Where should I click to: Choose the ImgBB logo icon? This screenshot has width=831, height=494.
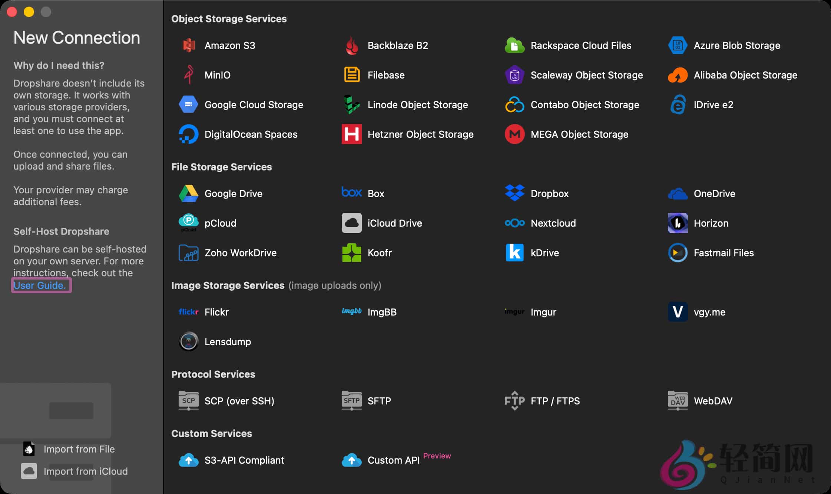352,311
